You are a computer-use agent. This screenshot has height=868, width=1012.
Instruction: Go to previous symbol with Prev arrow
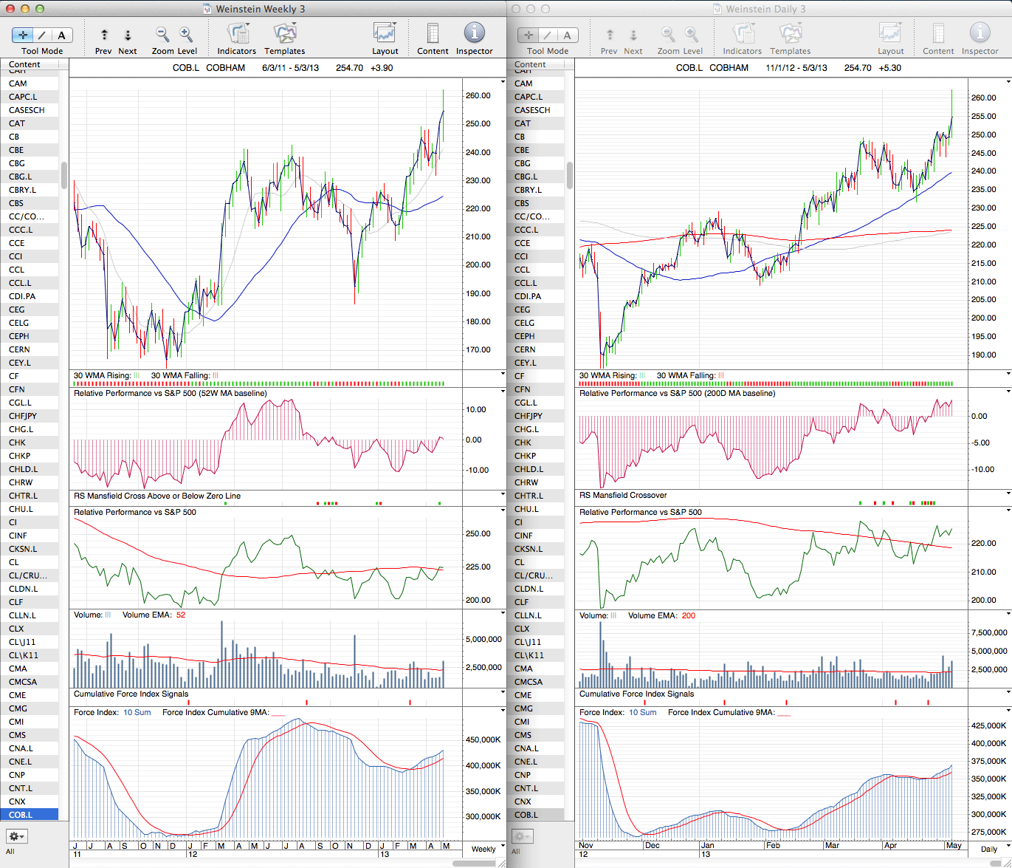pyautogui.click(x=104, y=35)
